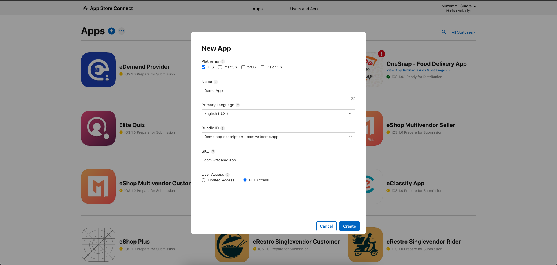
Task: Open the eDemand Provider app icon
Action: [x=98, y=70]
